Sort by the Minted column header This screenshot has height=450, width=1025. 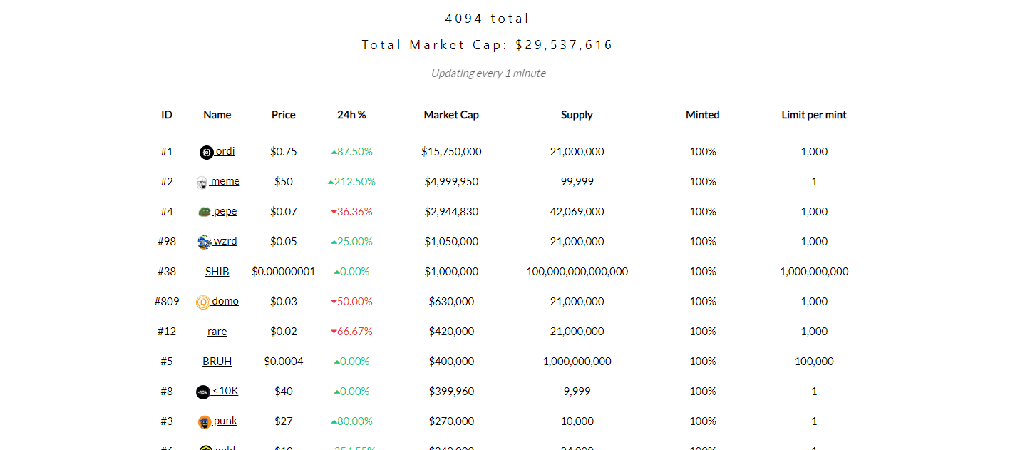pos(703,115)
